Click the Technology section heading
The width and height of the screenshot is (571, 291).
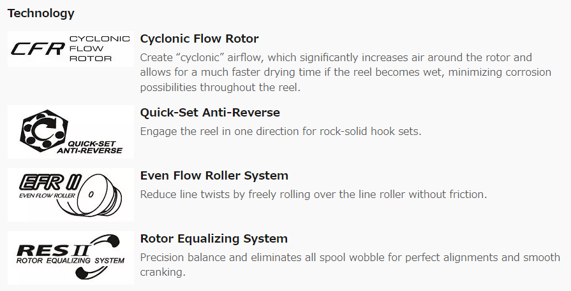click(41, 13)
